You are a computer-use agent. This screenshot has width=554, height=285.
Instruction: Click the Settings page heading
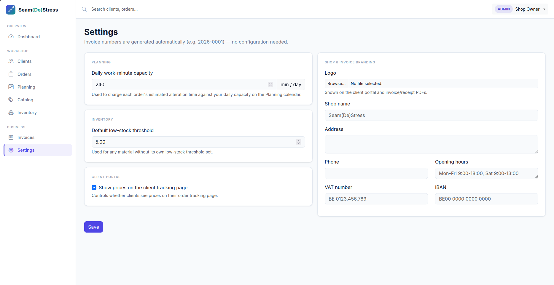tap(101, 32)
